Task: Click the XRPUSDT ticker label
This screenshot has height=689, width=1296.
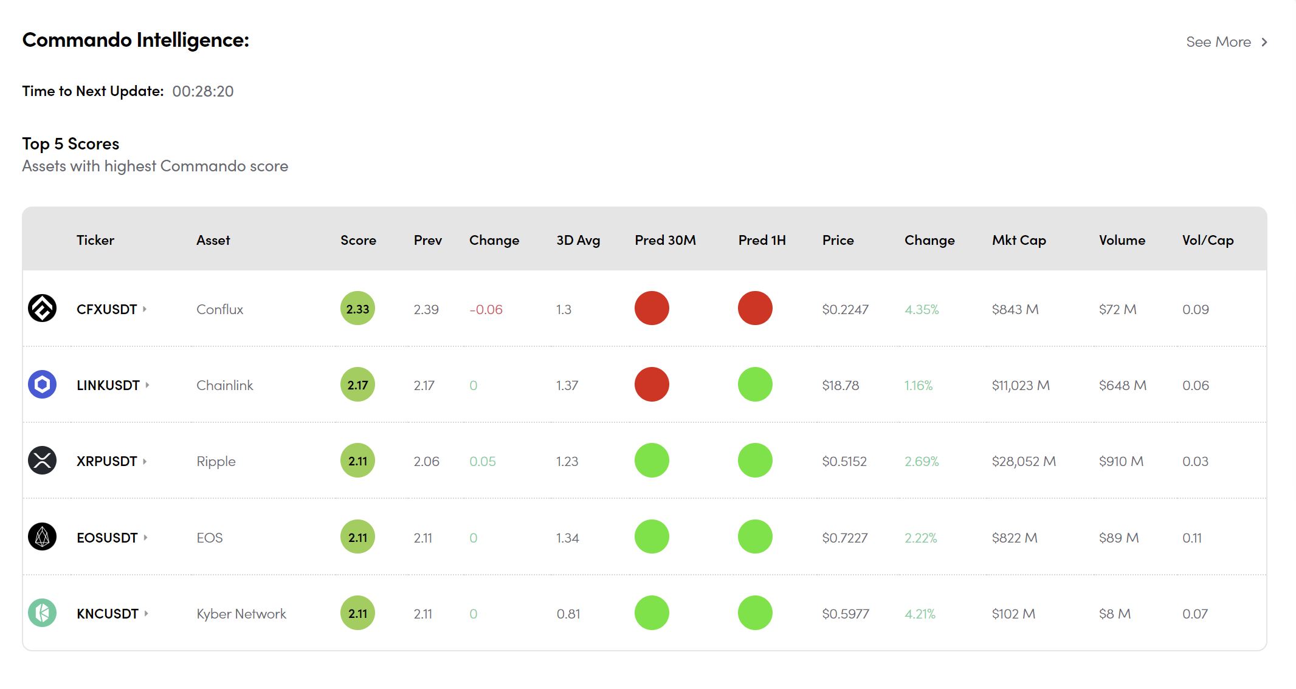Action: (x=106, y=461)
